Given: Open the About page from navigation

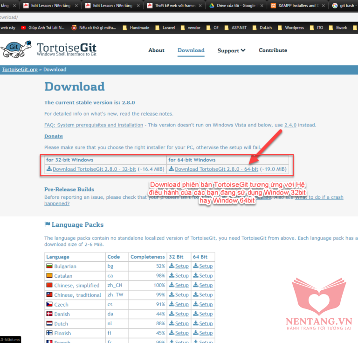Looking at the screenshot, I should [156, 50].
